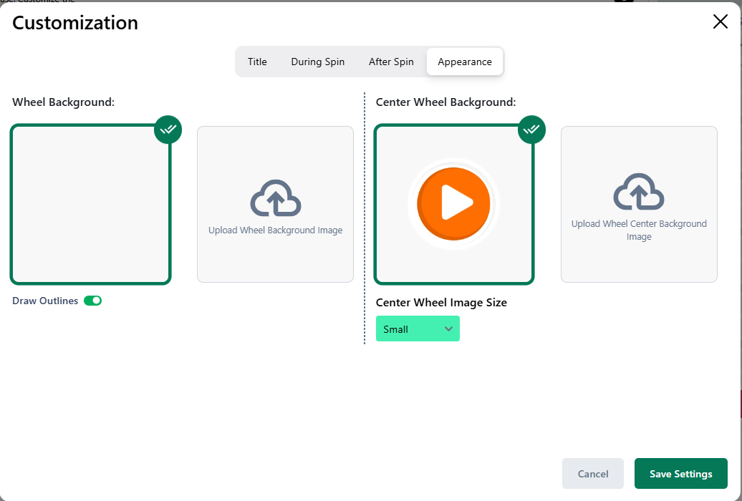Toggle the Draw Outlines switch
The height and width of the screenshot is (501, 742).
pyautogui.click(x=93, y=301)
